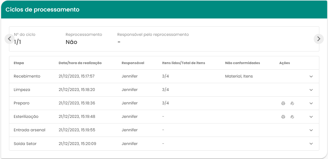Viewport: 328px width, 159px height.
Task: Select the Recebimento step name
Action: (27, 76)
